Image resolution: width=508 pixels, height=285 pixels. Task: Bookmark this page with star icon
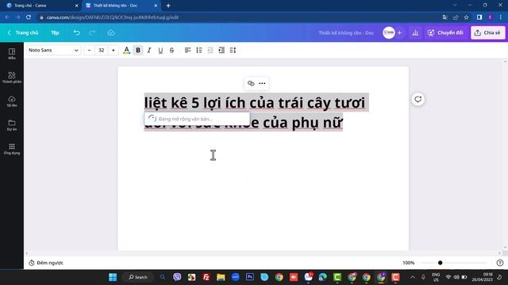point(466,17)
